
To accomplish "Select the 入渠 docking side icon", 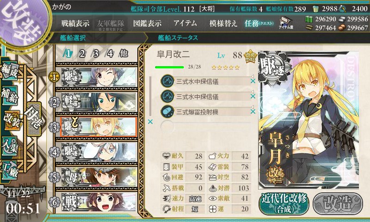I will 10,147.
